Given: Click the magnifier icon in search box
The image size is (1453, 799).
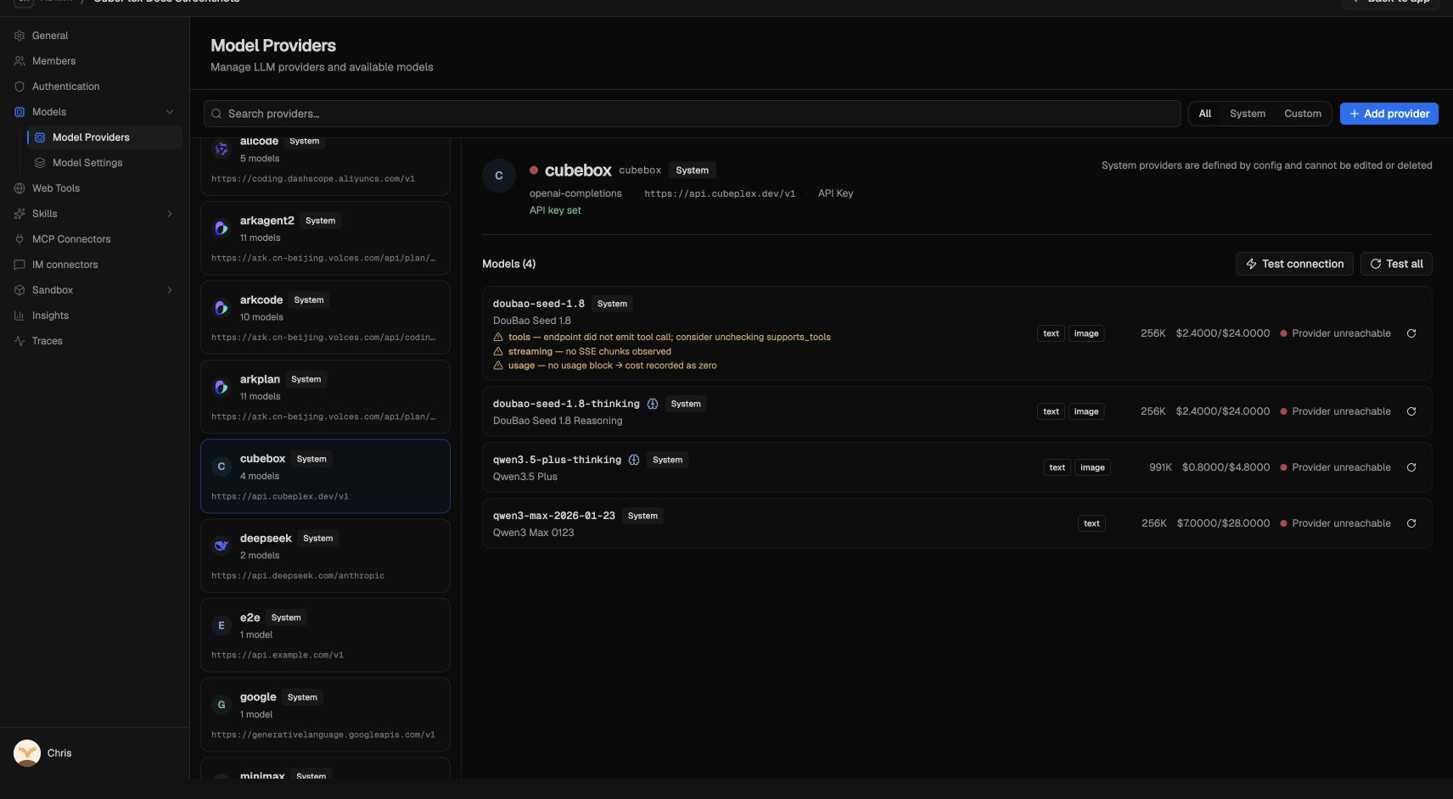Looking at the screenshot, I should pyautogui.click(x=217, y=114).
